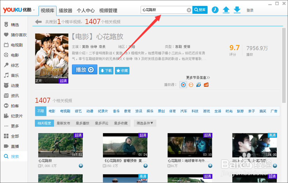Open the watch history clock icon
This screenshot has width=288, height=183.
215,10
